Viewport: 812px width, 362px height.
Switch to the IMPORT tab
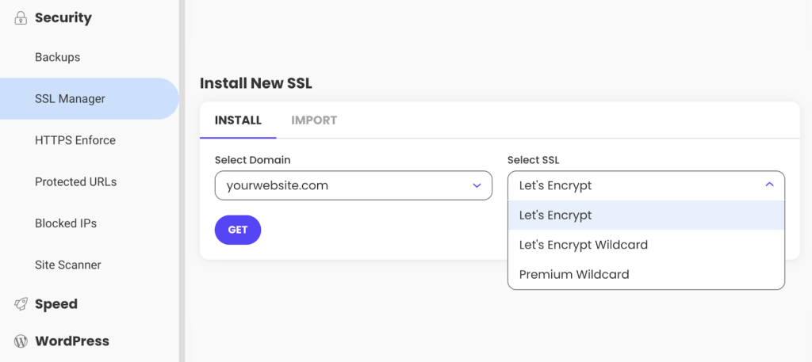click(x=314, y=120)
